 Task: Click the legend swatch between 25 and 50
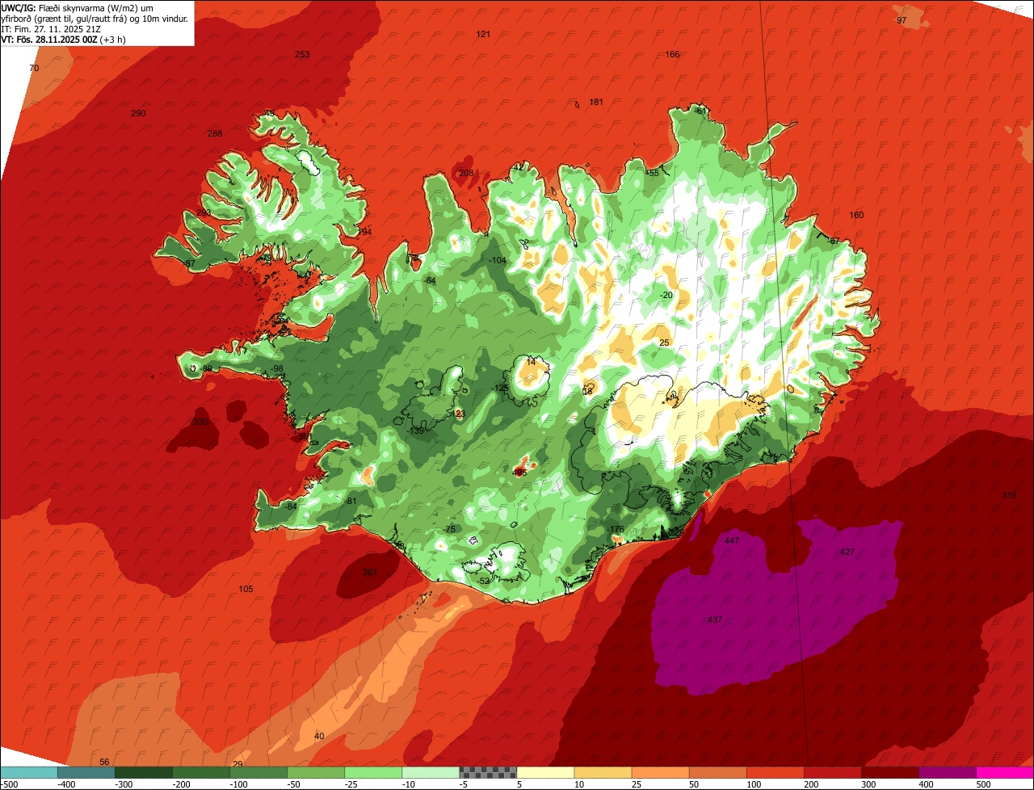(x=659, y=771)
